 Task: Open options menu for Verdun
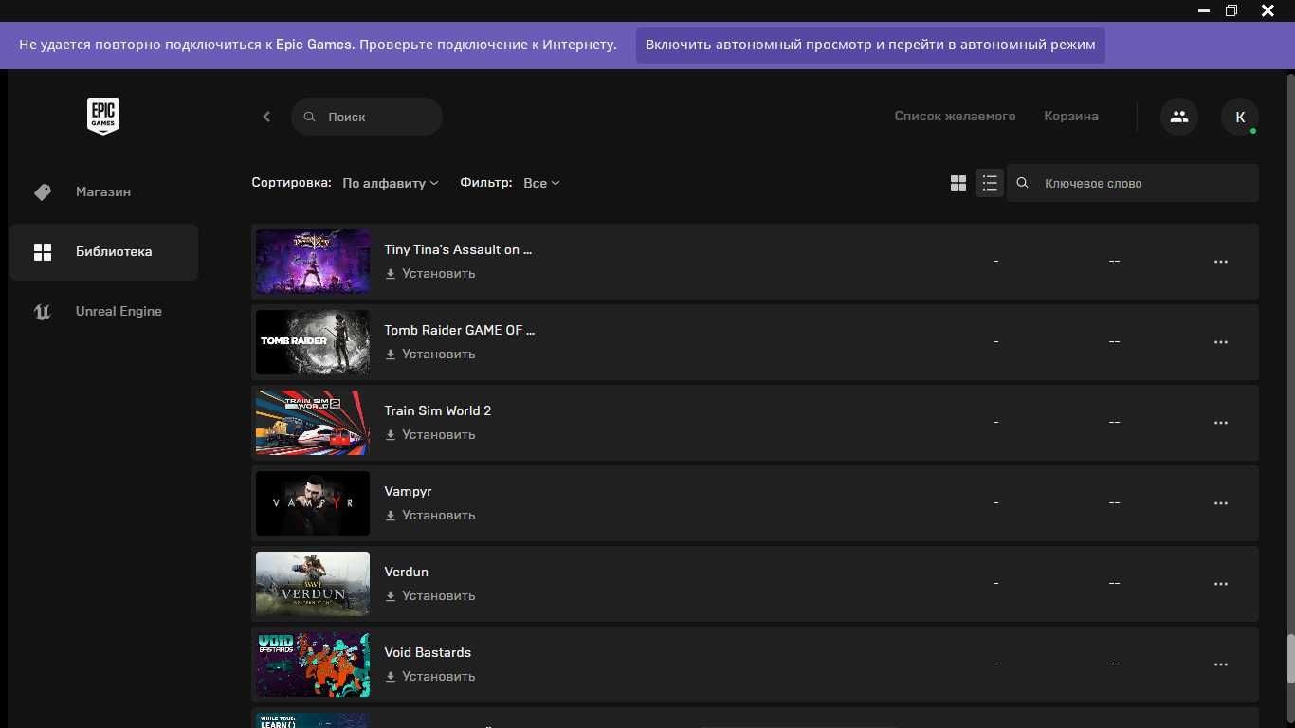tap(1221, 583)
